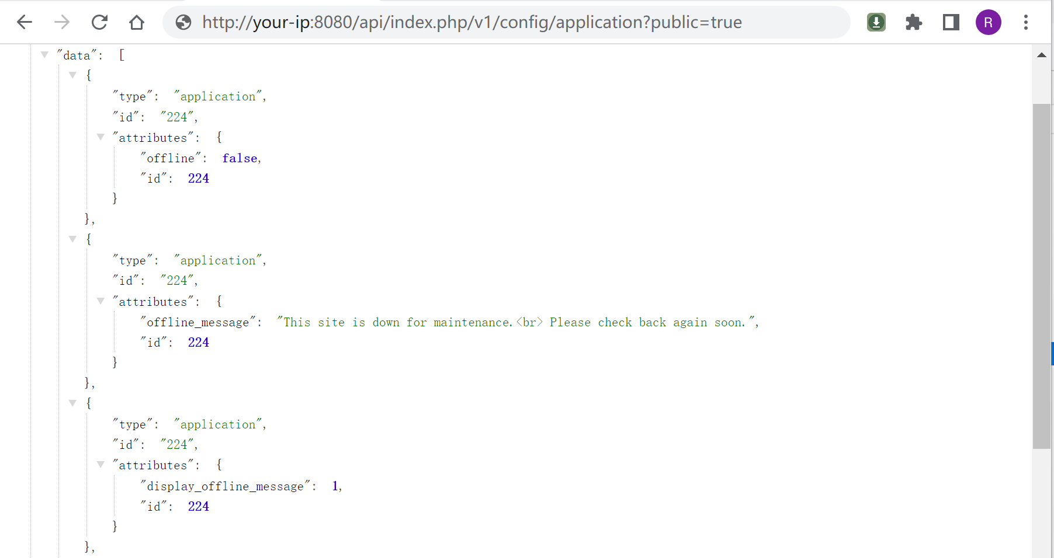This screenshot has width=1054, height=558.
Task: Click the globe site info icon
Action: click(x=183, y=22)
